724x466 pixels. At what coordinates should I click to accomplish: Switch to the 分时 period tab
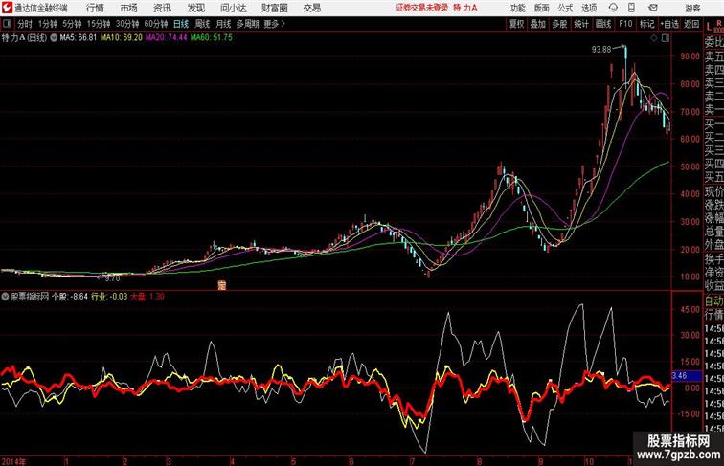[x=25, y=24]
